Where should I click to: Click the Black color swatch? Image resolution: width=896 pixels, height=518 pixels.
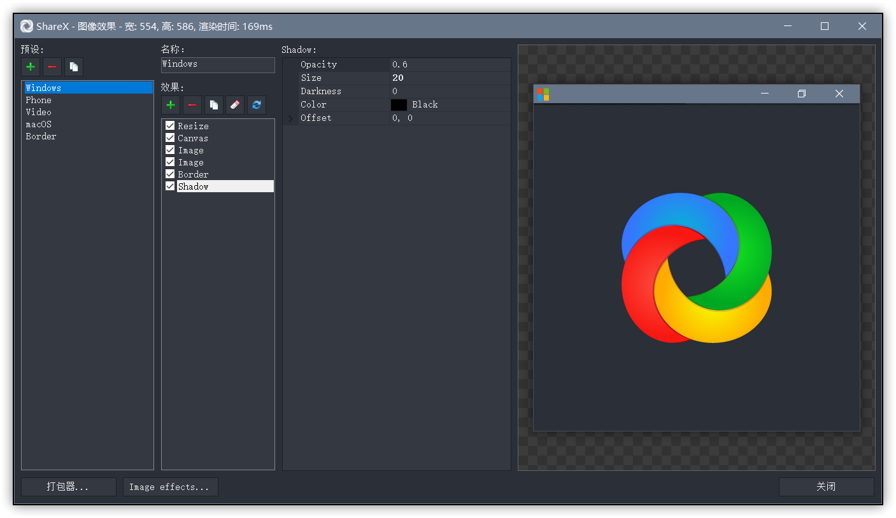point(399,105)
